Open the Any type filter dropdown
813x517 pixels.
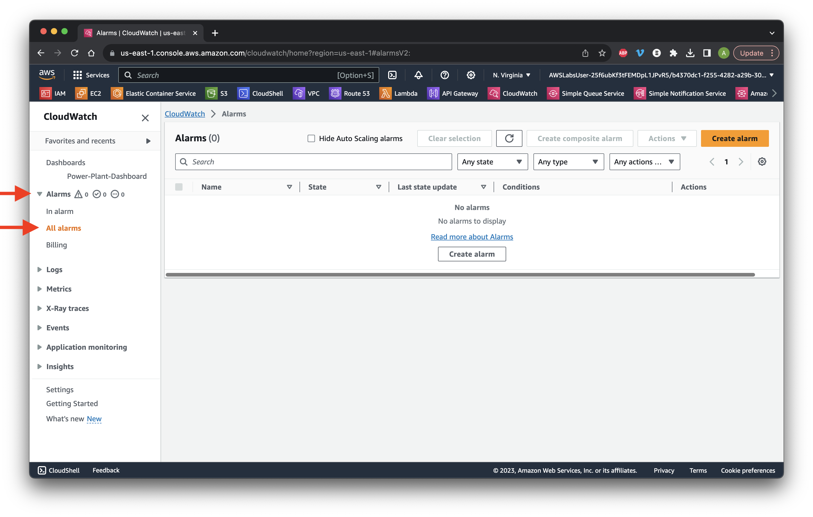pyautogui.click(x=569, y=162)
